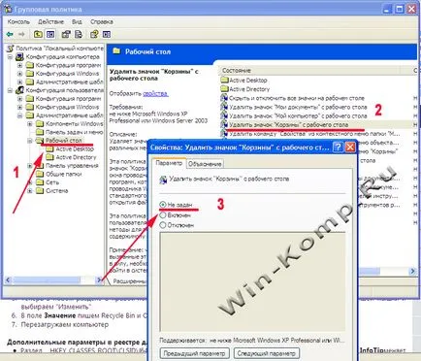This screenshot has width=421, height=361.
Task: Expand computer «Административные шаблоны» node
Action: pyautogui.click(x=20, y=82)
